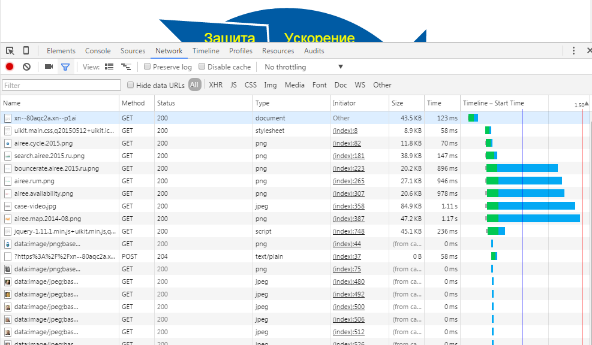This screenshot has width=592, height=345.
Task: Filter requests by XHR type
Action: [x=215, y=85]
